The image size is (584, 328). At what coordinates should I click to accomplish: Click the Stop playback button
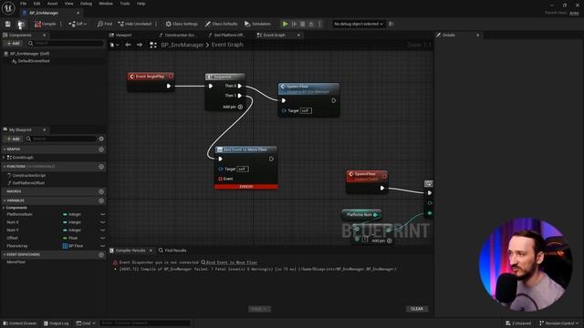(x=303, y=24)
